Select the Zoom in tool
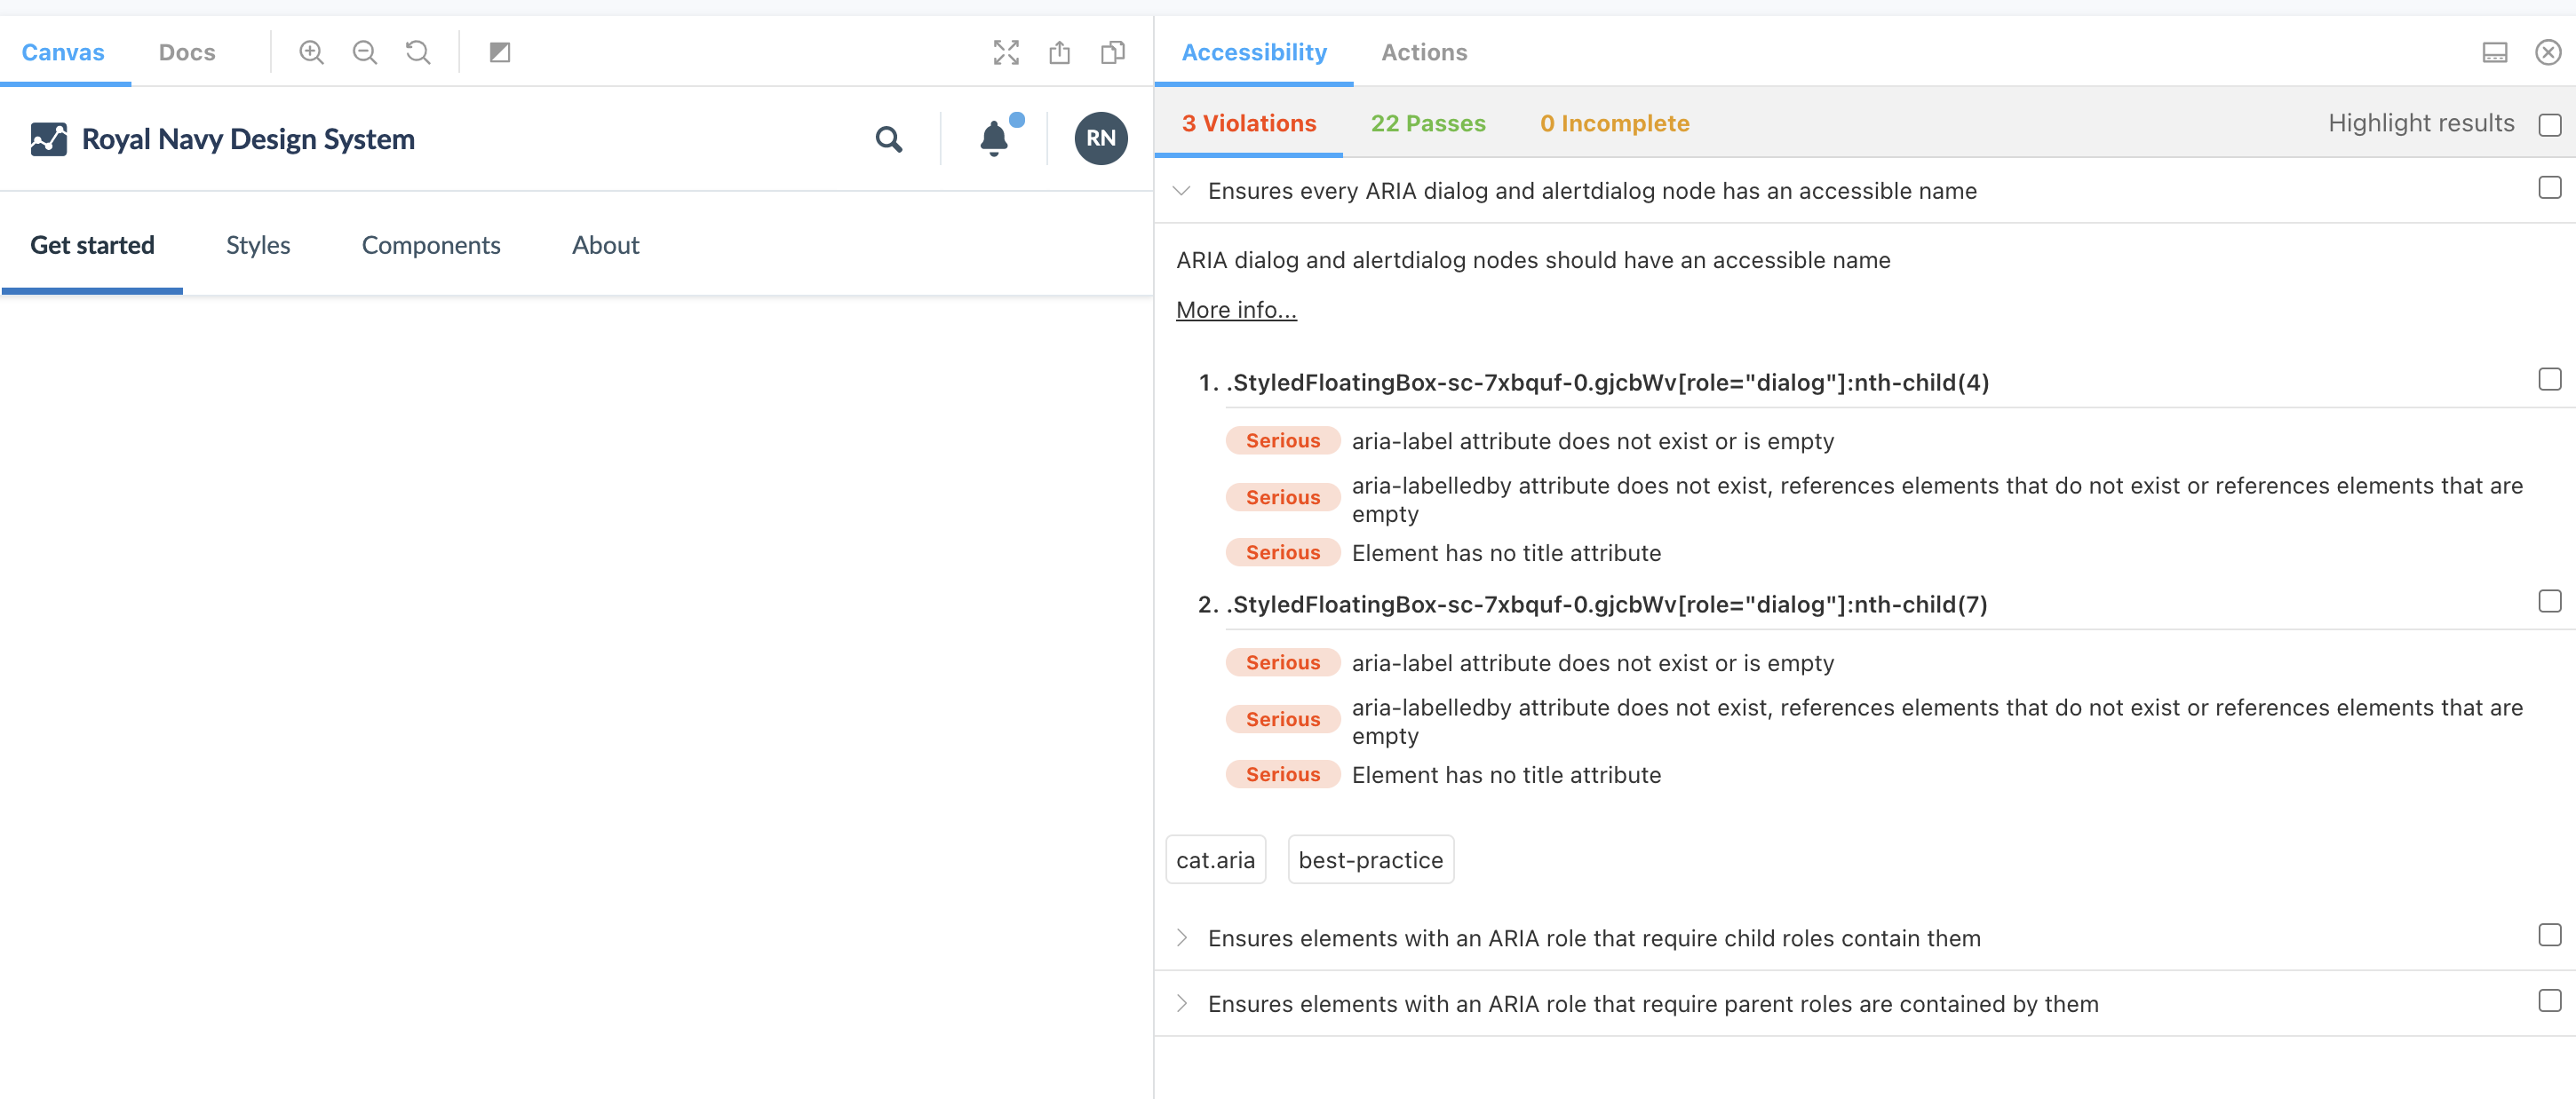 311,52
